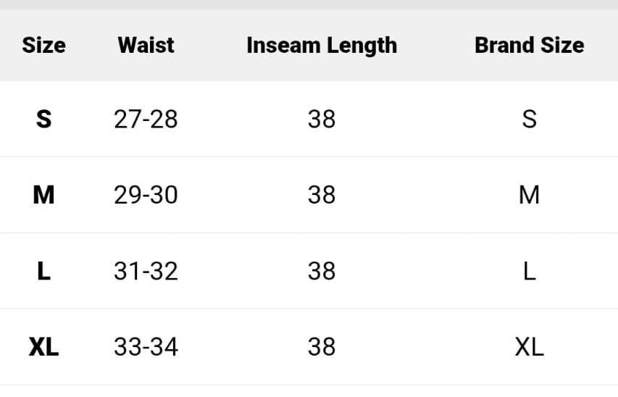Select inseam value 38 in M row

tap(322, 195)
